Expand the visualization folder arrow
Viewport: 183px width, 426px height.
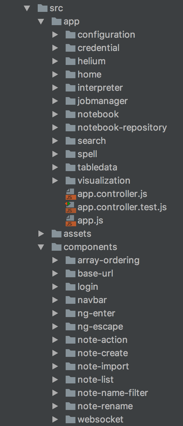55,181
